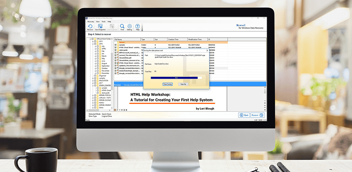Click the toolbar overflow arrow after Help
Image resolution: width=352 pixels, height=172 pixels.
(x=142, y=30)
